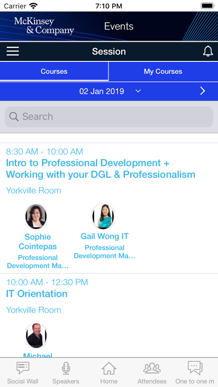Select 8:30 AM - 10:00 AM time text

click(x=45, y=152)
